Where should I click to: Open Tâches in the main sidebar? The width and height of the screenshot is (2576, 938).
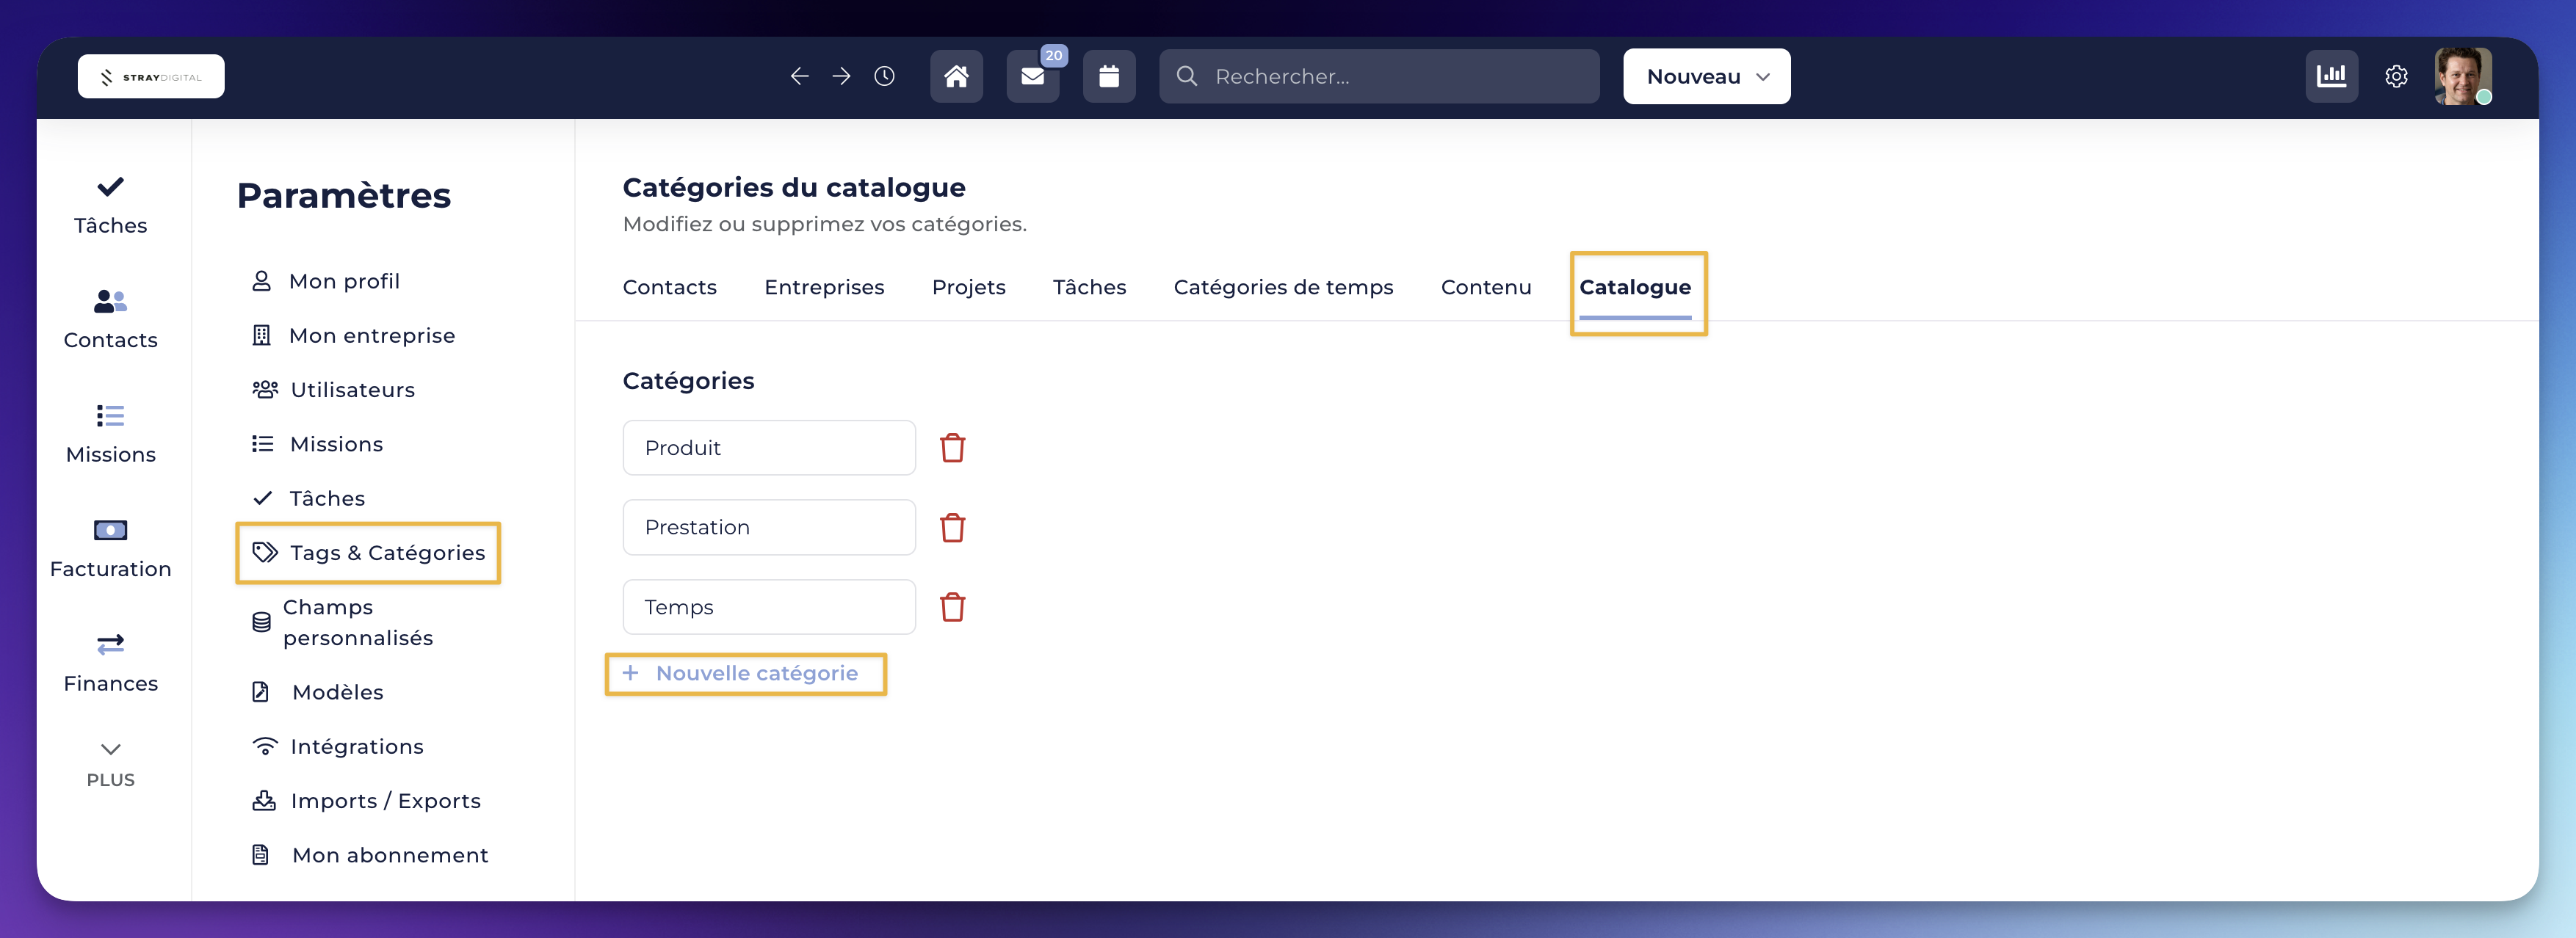111,206
